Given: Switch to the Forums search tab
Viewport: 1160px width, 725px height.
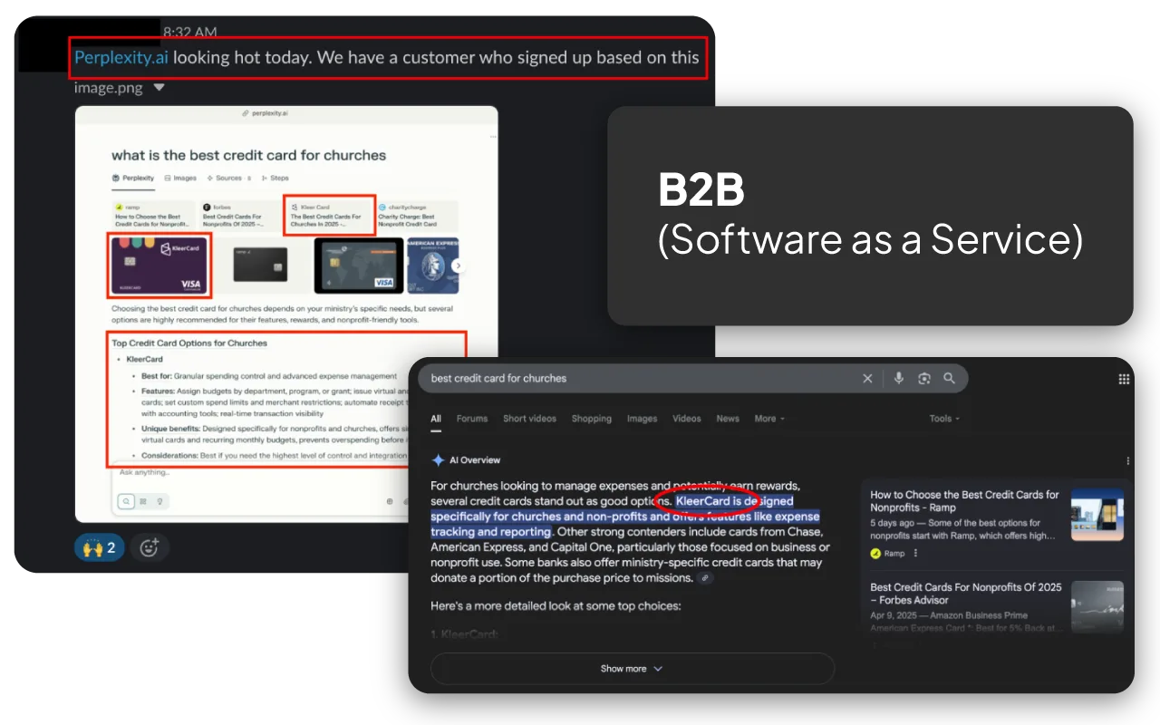Looking at the screenshot, I should [471, 419].
